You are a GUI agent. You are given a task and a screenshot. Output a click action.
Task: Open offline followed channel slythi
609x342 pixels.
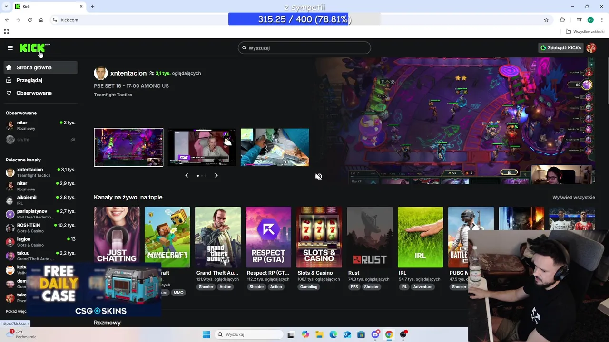[x=40, y=140]
